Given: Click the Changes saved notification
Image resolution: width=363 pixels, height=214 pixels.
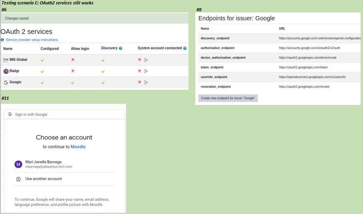Looking at the screenshot, I should 94,18.
